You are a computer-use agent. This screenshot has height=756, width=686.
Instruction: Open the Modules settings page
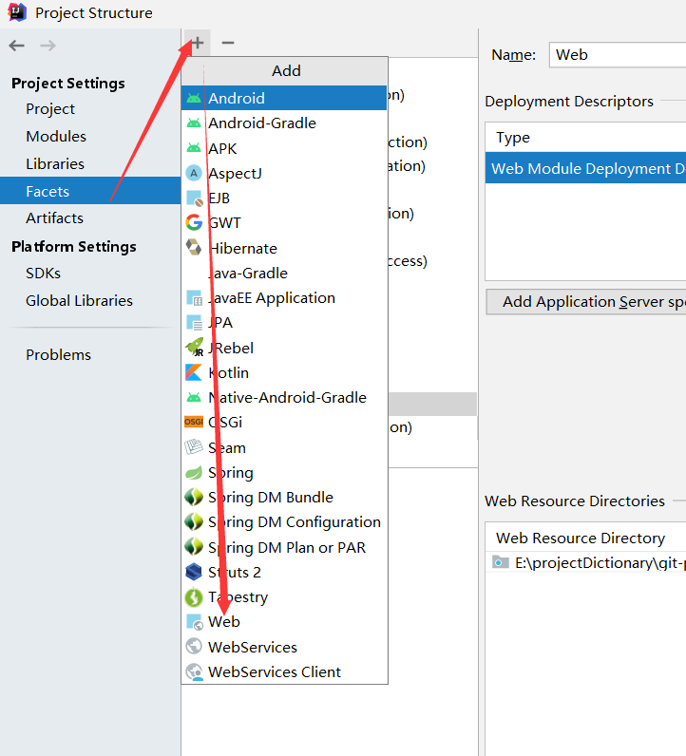click(56, 137)
